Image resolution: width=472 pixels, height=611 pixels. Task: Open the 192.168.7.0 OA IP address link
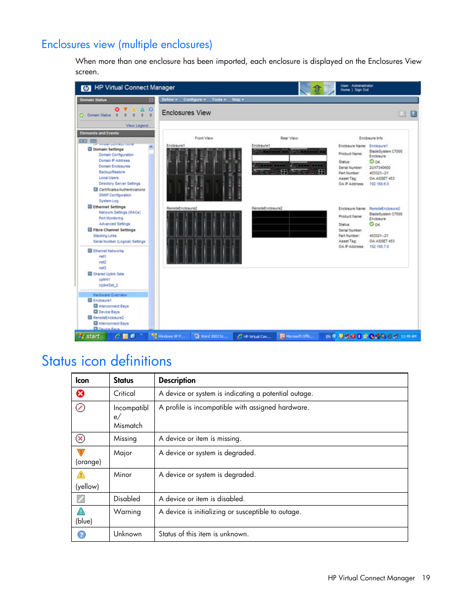(379, 247)
